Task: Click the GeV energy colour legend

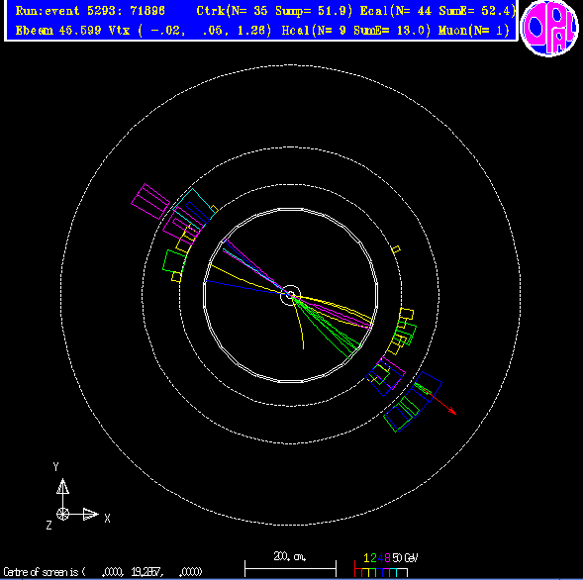Action: click(386, 564)
